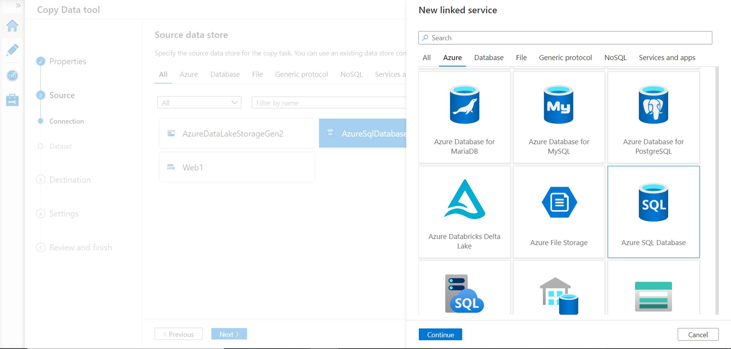Click the Properties step checkmark

click(41, 61)
